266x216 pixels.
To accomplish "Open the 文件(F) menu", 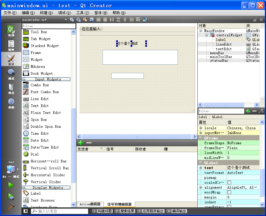I will pyautogui.click(x=10, y=13).
